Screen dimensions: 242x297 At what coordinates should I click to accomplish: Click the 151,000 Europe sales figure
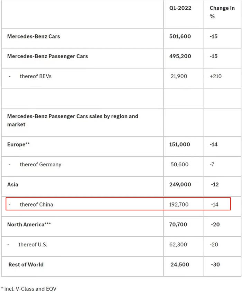click(179, 145)
